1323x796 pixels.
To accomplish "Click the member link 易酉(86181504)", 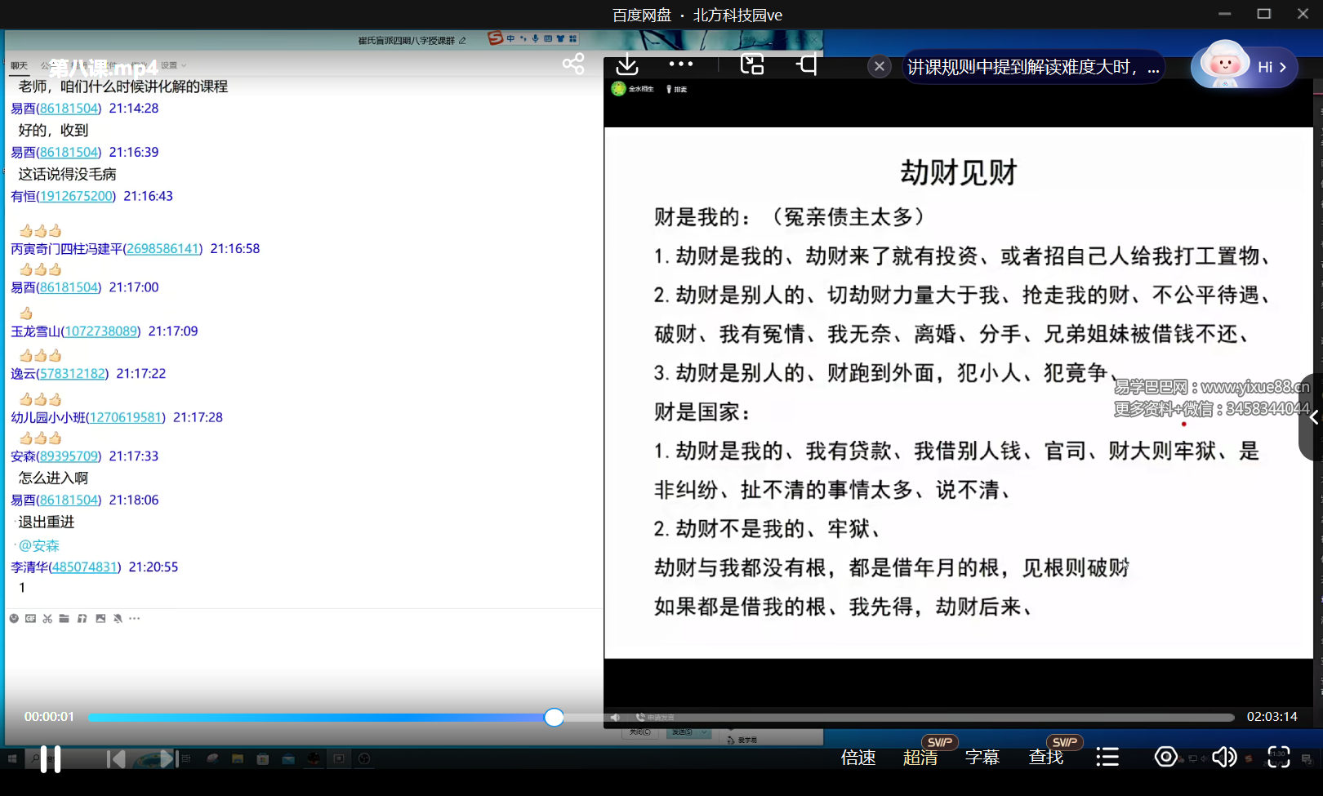I will [55, 107].
